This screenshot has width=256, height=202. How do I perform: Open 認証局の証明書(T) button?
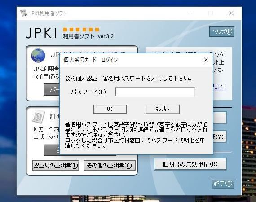click(56, 166)
